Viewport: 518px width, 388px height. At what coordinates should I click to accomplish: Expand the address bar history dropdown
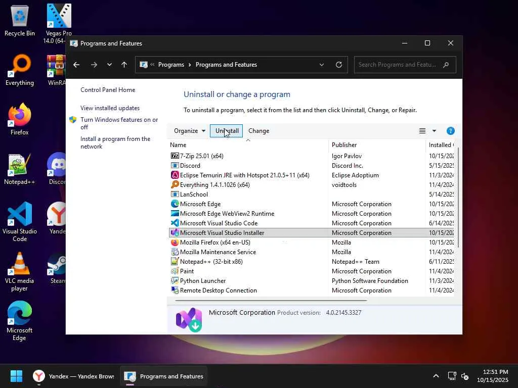point(321,65)
